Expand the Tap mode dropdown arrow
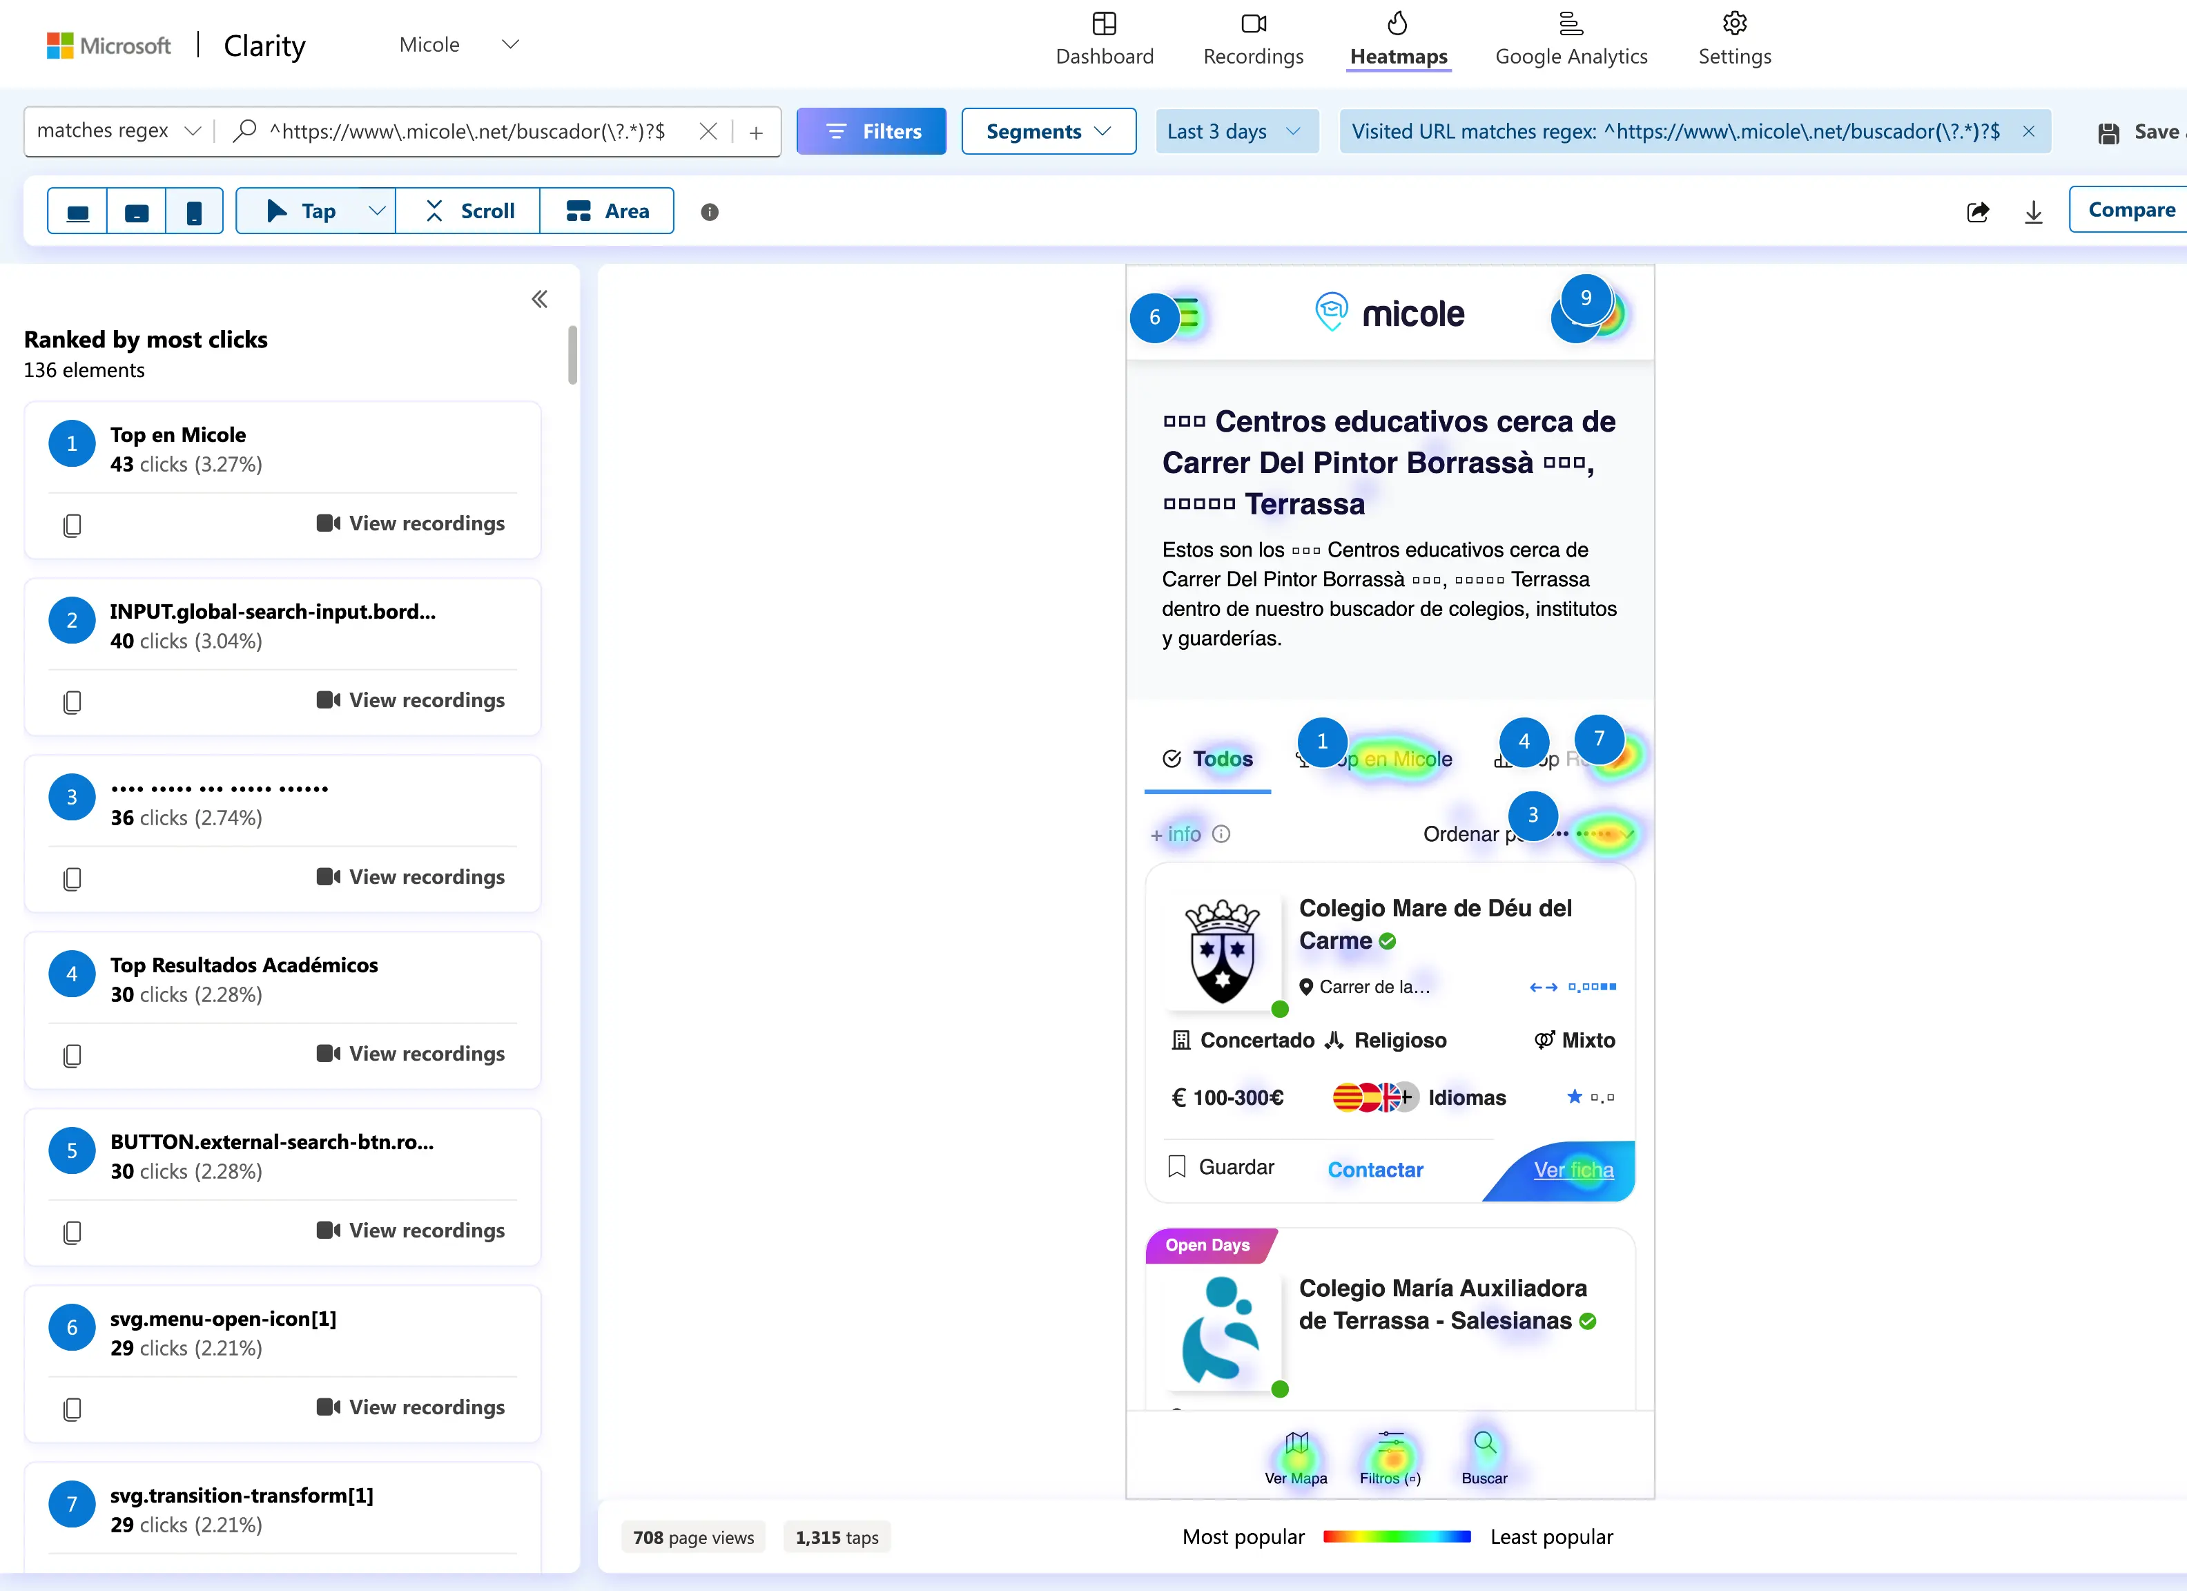The image size is (2187, 1591). [377, 211]
